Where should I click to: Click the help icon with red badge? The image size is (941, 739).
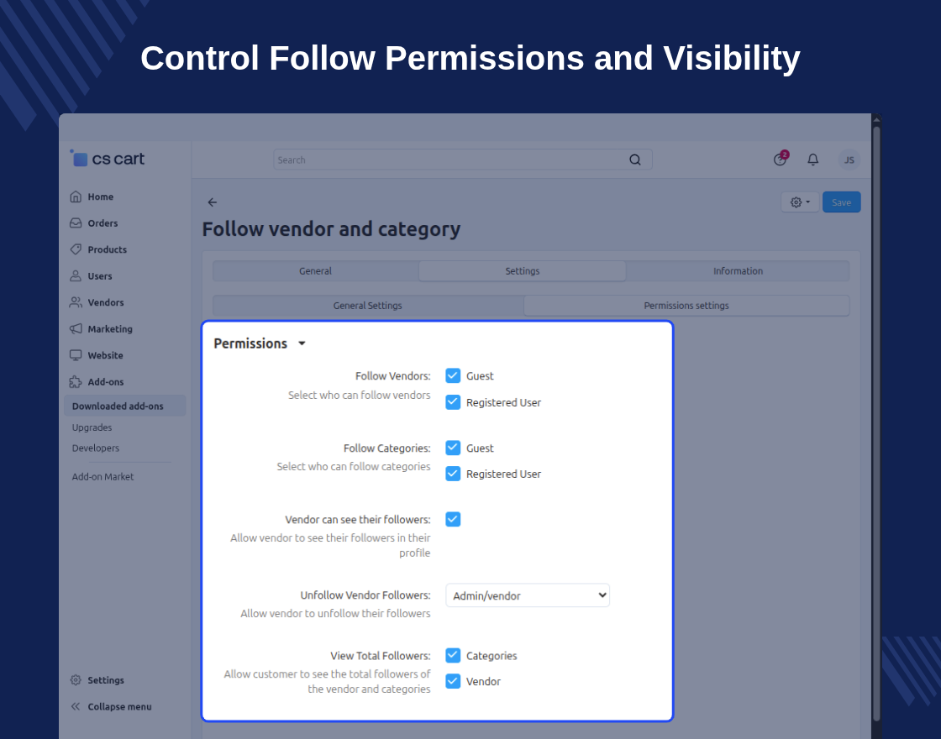click(781, 159)
